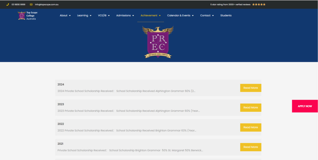Go to the Students page
Image resolution: width=318 pixels, height=160 pixels.
coord(226,16)
